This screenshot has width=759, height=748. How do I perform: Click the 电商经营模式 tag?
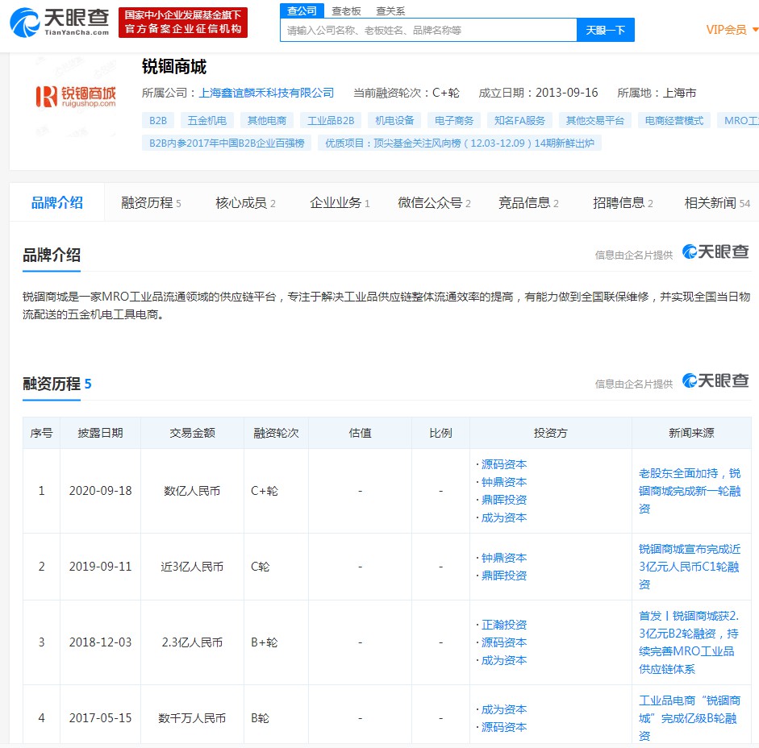674,120
